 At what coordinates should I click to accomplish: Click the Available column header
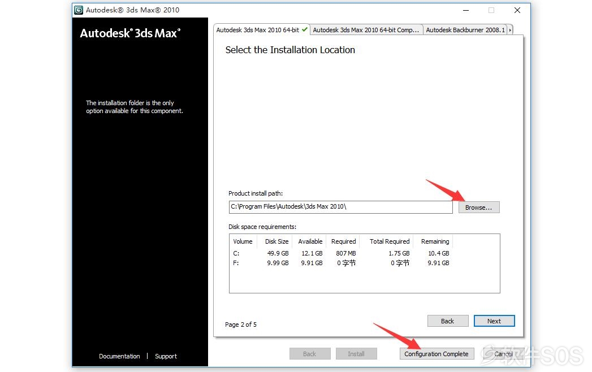pos(310,241)
